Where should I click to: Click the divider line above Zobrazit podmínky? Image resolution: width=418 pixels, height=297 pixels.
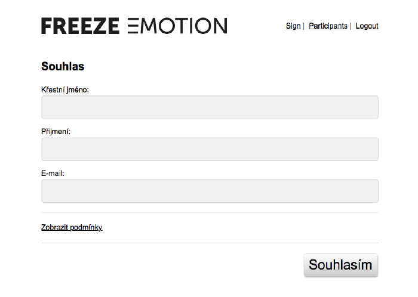coord(210,213)
